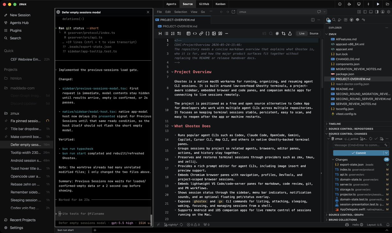Switch editor to Live mode

point(302,33)
